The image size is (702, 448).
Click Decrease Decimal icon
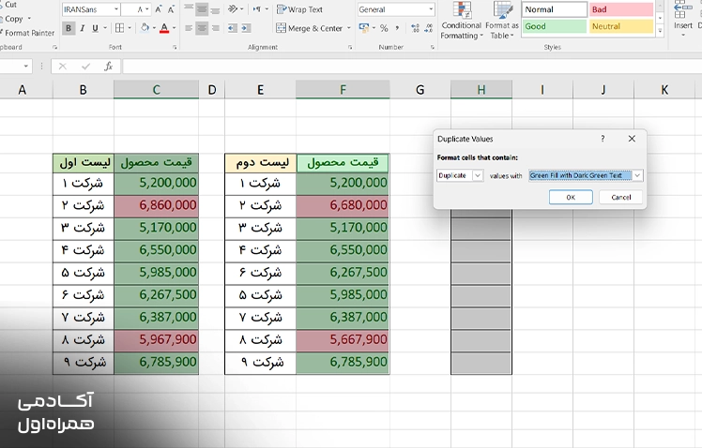tap(429, 28)
